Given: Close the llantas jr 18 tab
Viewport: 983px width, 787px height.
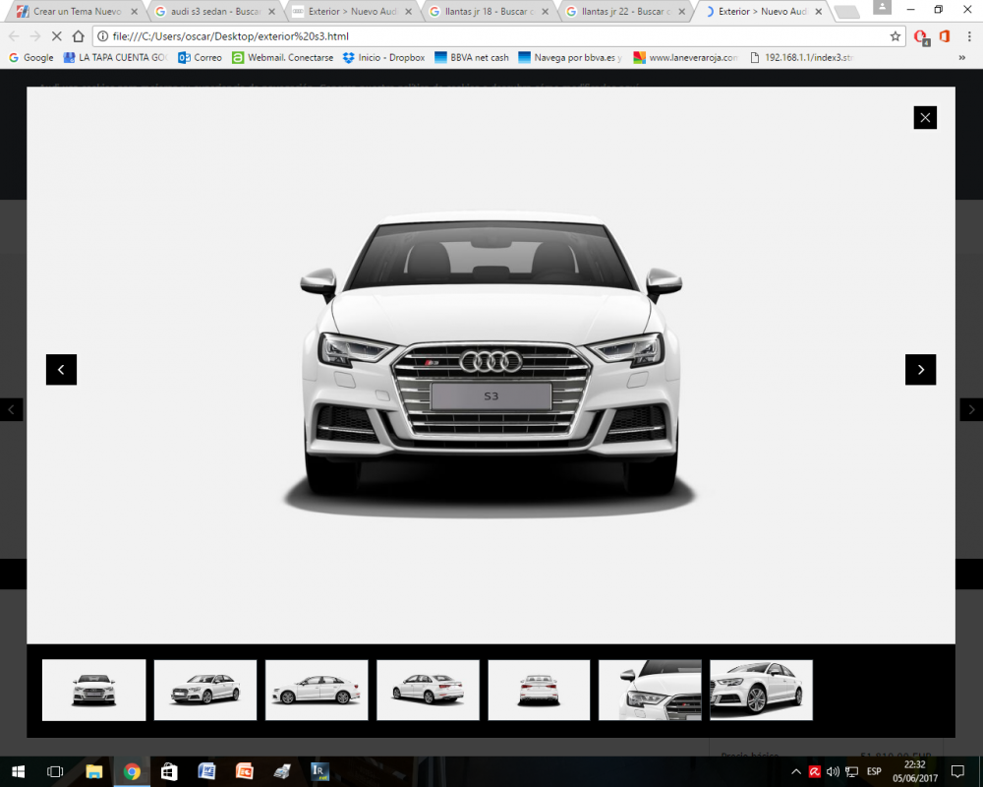Looking at the screenshot, I should (545, 11).
